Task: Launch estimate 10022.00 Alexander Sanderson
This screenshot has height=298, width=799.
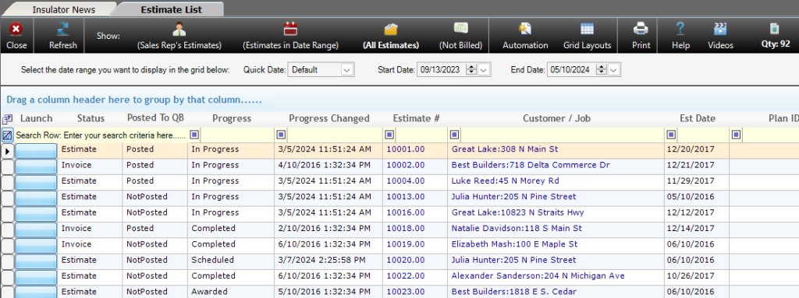Action: pyautogui.click(x=36, y=277)
